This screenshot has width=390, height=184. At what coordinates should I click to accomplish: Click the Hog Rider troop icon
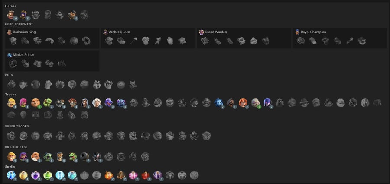point(231,103)
